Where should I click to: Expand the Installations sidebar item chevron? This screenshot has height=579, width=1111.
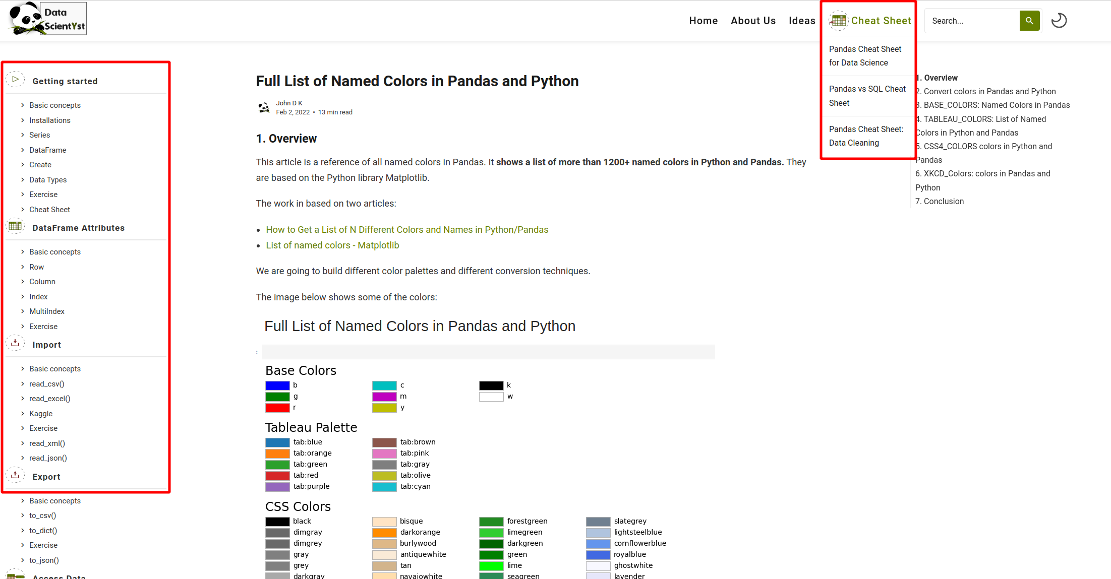point(23,120)
